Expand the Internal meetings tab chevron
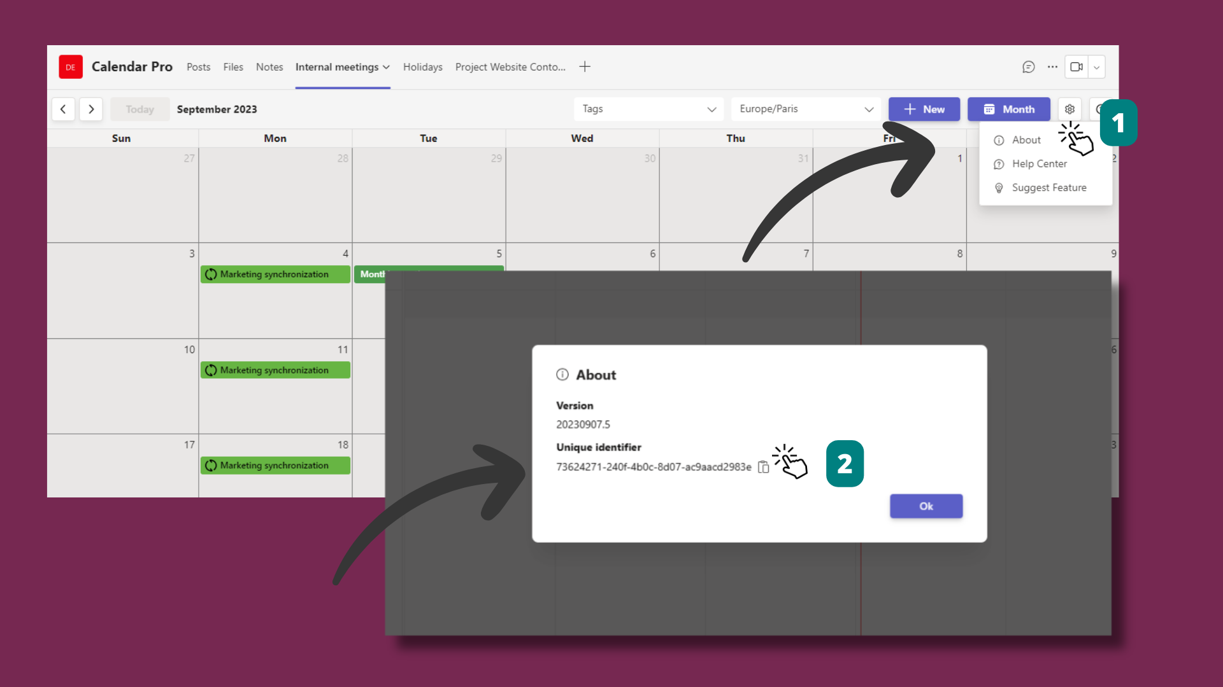The height and width of the screenshot is (687, 1223). coord(386,67)
